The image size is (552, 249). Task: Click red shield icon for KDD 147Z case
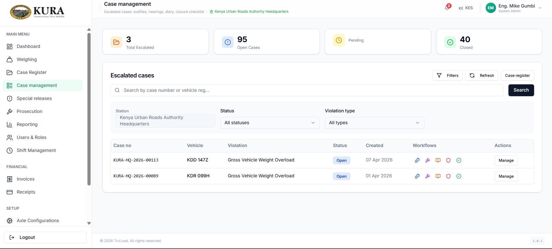click(x=448, y=160)
